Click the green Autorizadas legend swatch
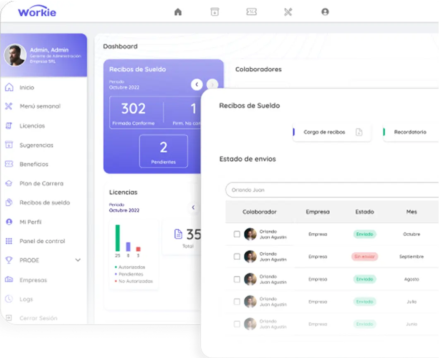Viewport: 439px width, 358px height. click(x=115, y=267)
